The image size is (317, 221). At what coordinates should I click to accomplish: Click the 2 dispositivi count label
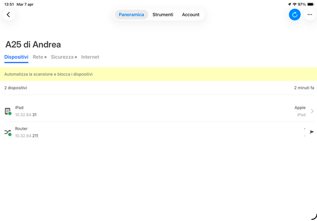tap(16, 88)
